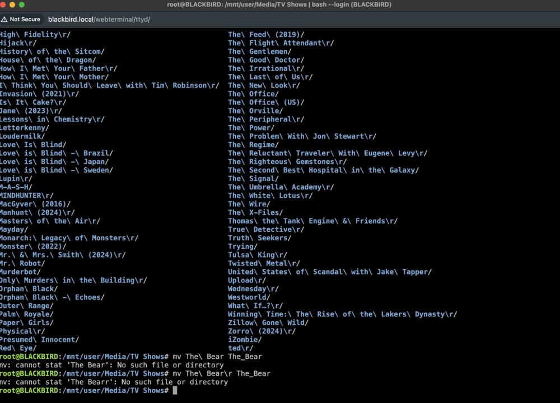Click 'Winning Time: The Rise of the Lakers Dynasty' entry
This screenshot has height=403, width=560.
pyautogui.click(x=343, y=315)
